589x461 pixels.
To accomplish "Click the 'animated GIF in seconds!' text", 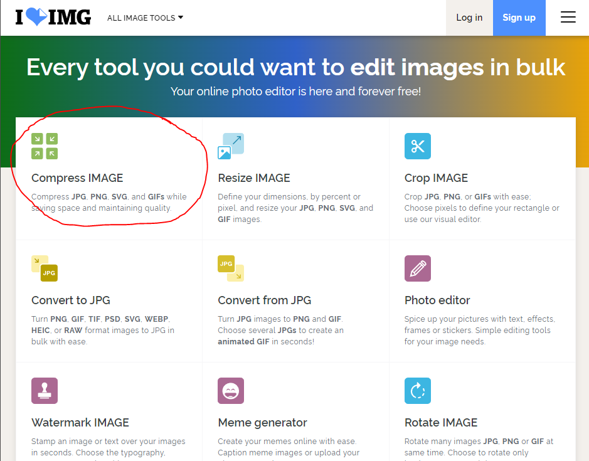I will coord(265,342).
